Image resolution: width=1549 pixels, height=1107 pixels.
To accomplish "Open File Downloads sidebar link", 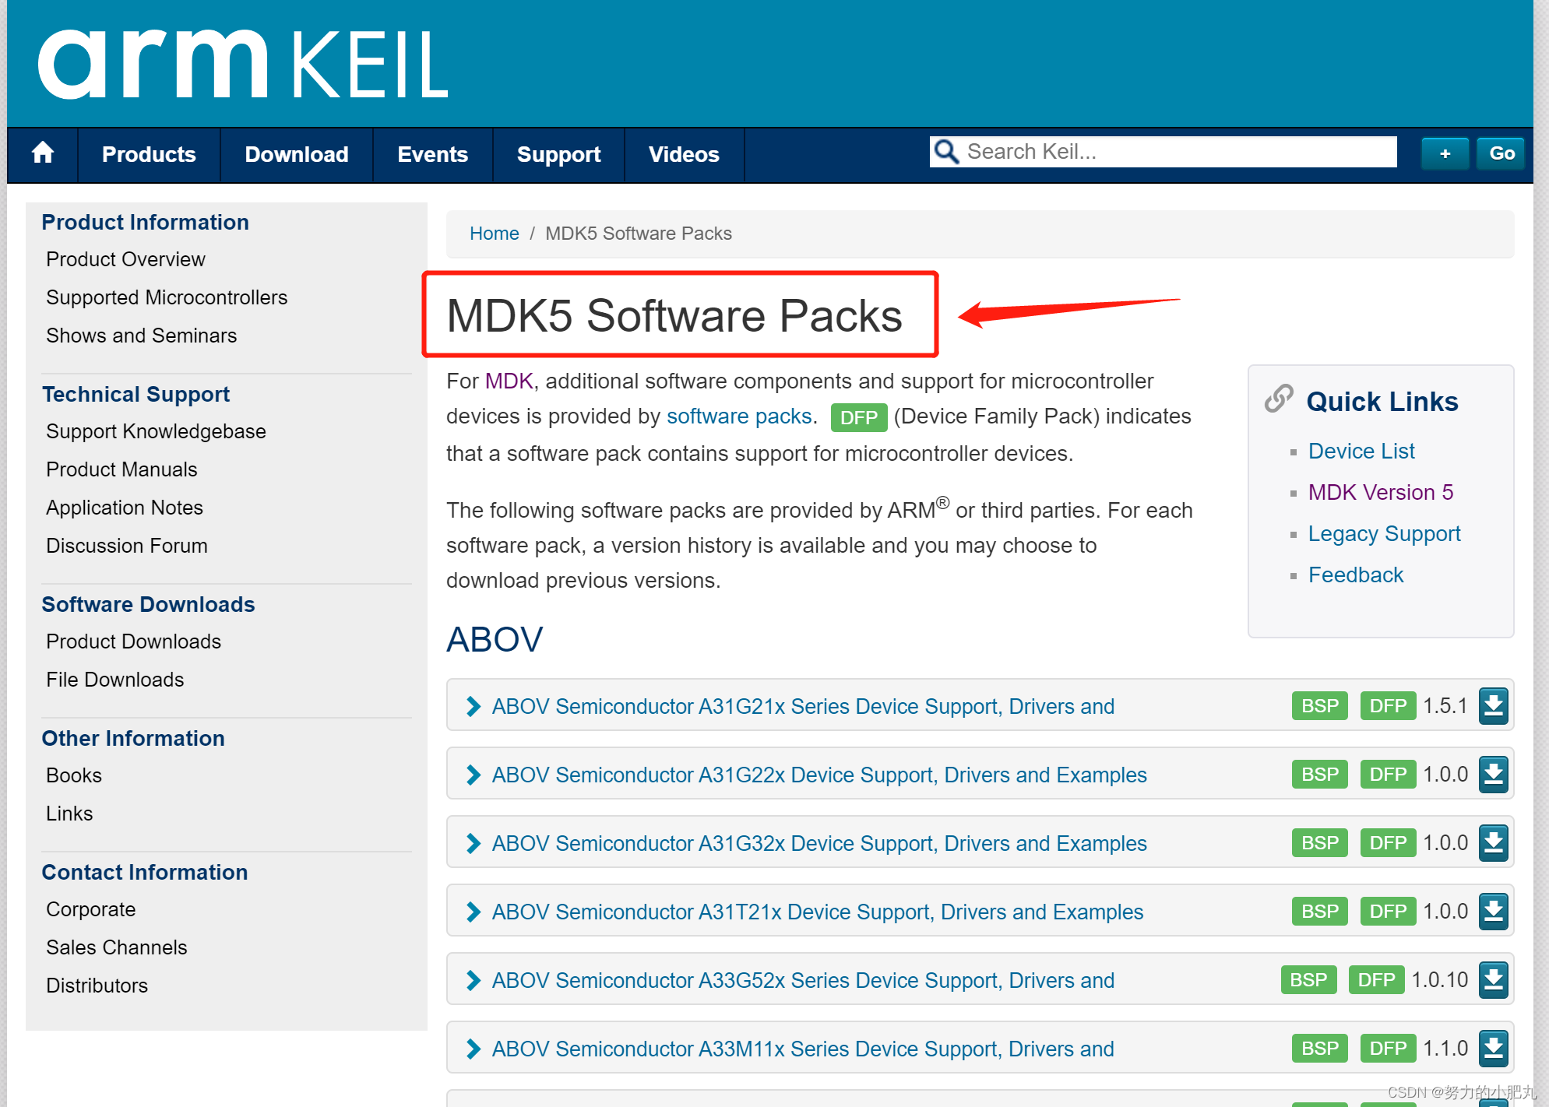I will point(115,680).
